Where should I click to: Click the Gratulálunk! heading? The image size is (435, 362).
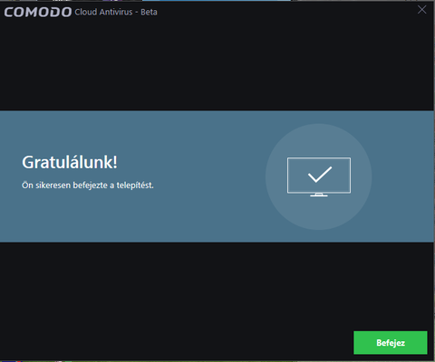70,162
